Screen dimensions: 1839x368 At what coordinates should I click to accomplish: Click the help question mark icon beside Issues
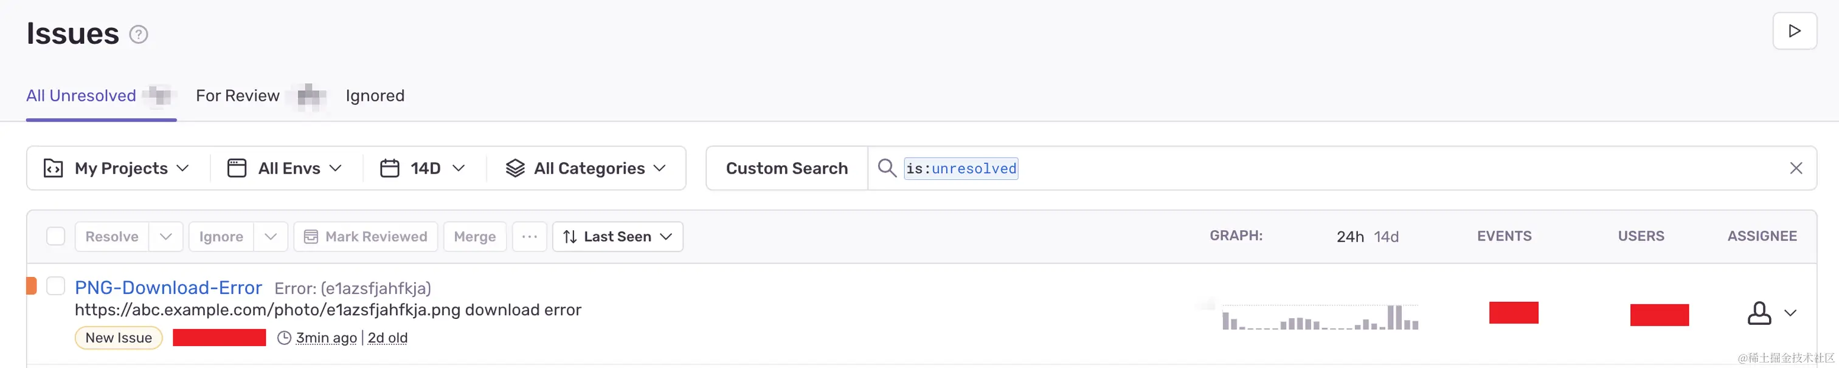tap(139, 34)
